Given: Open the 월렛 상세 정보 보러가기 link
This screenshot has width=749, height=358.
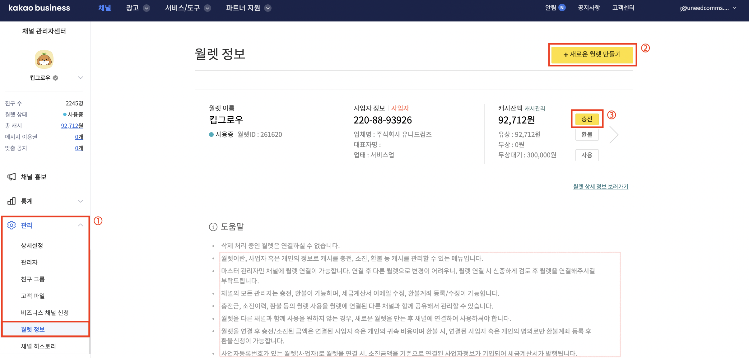Looking at the screenshot, I should [x=600, y=187].
